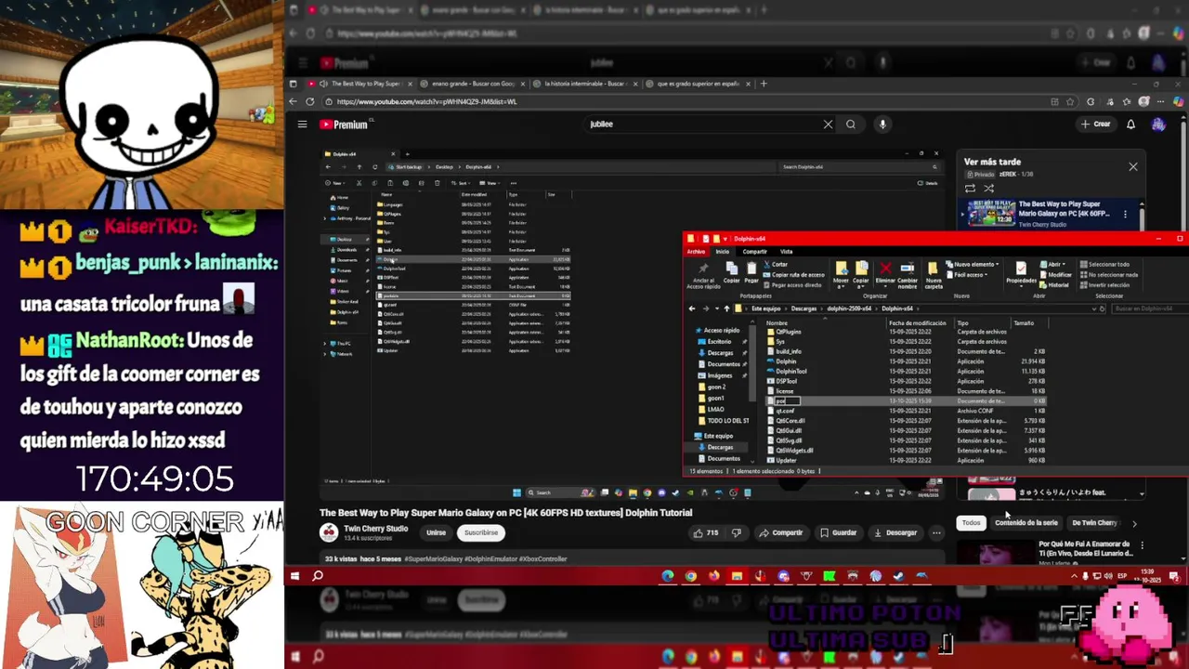
Task: Click the Suscribirse button
Action: pyautogui.click(x=481, y=533)
